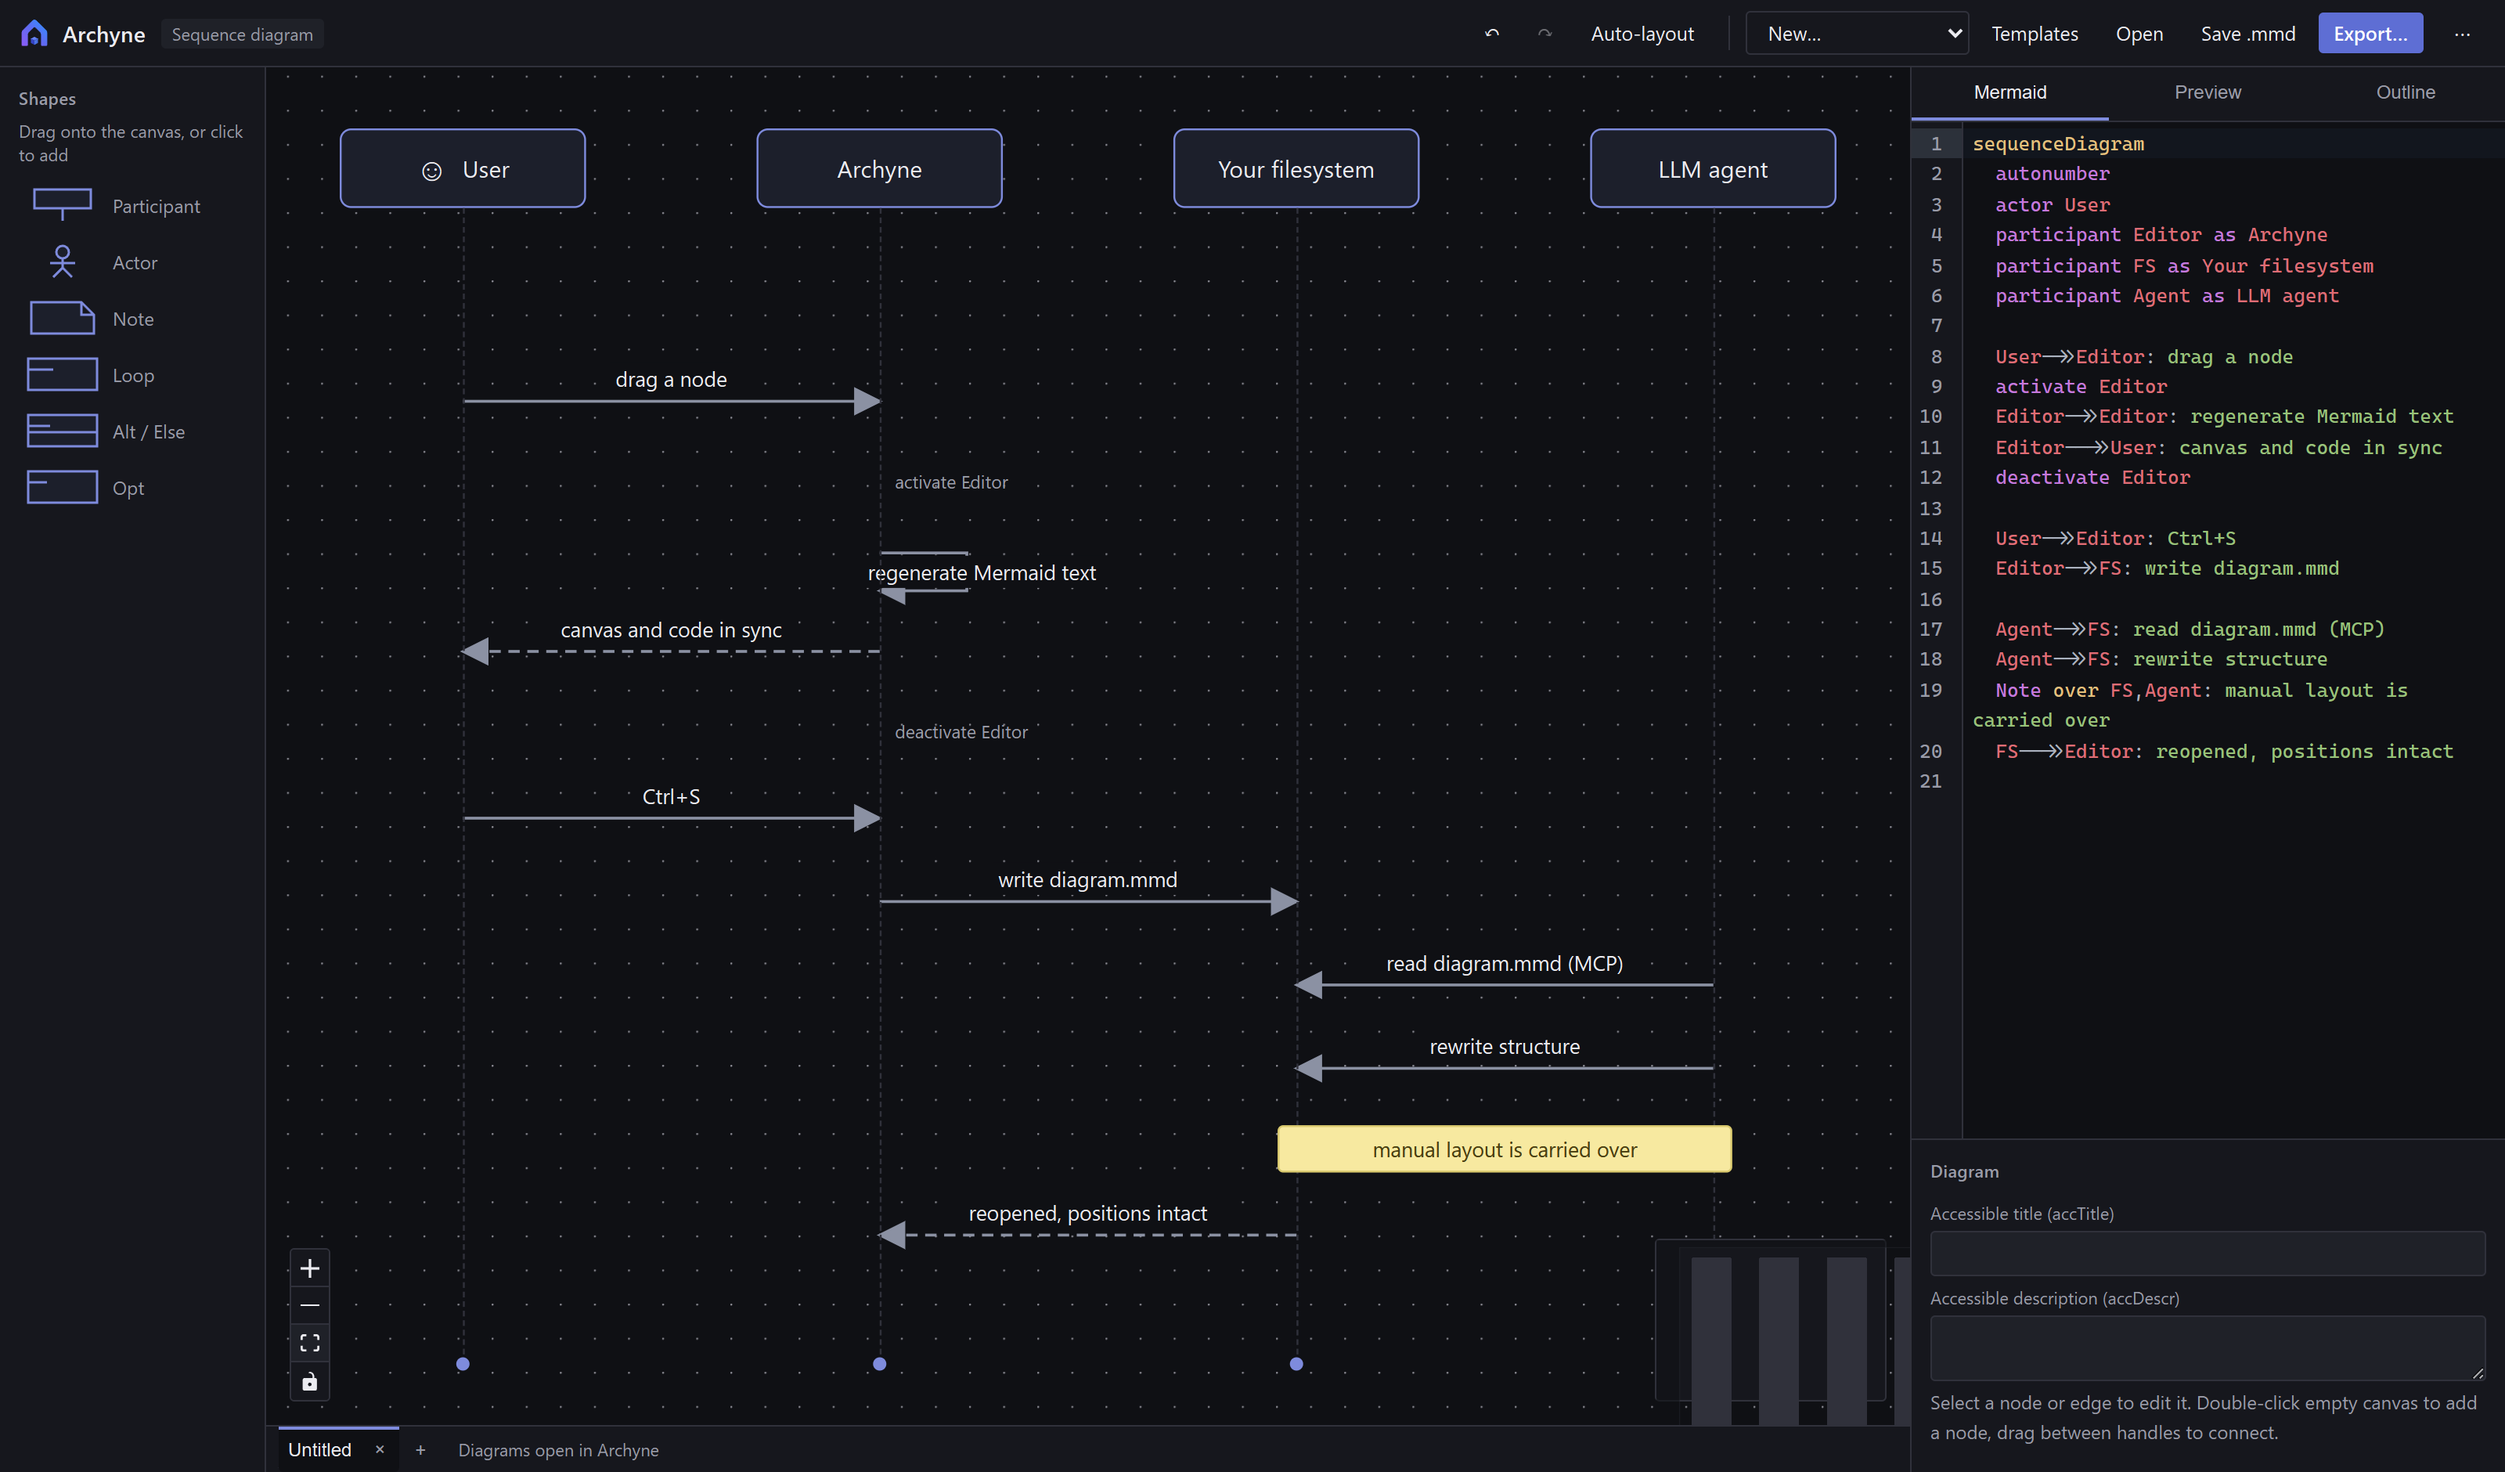
Task: Select the Untitled diagram tab
Action: click(x=320, y=1450)
